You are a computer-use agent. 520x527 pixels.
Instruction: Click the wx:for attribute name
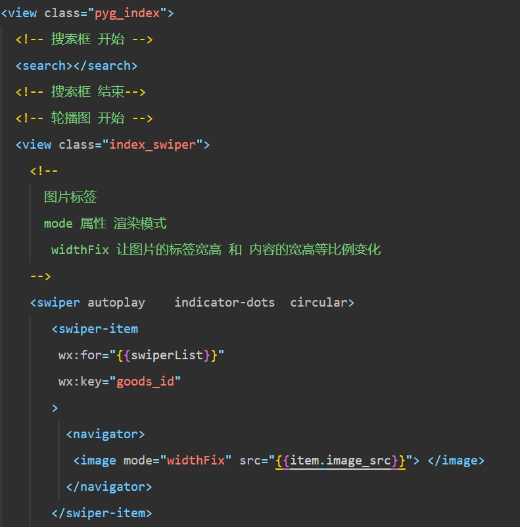tap(80, 355)
